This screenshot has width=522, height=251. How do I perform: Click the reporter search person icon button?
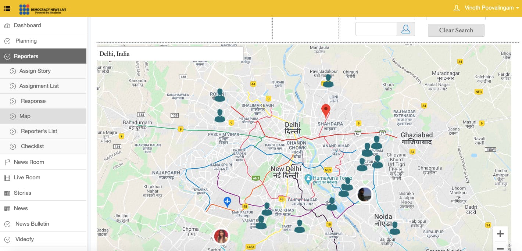click(406, 29)
